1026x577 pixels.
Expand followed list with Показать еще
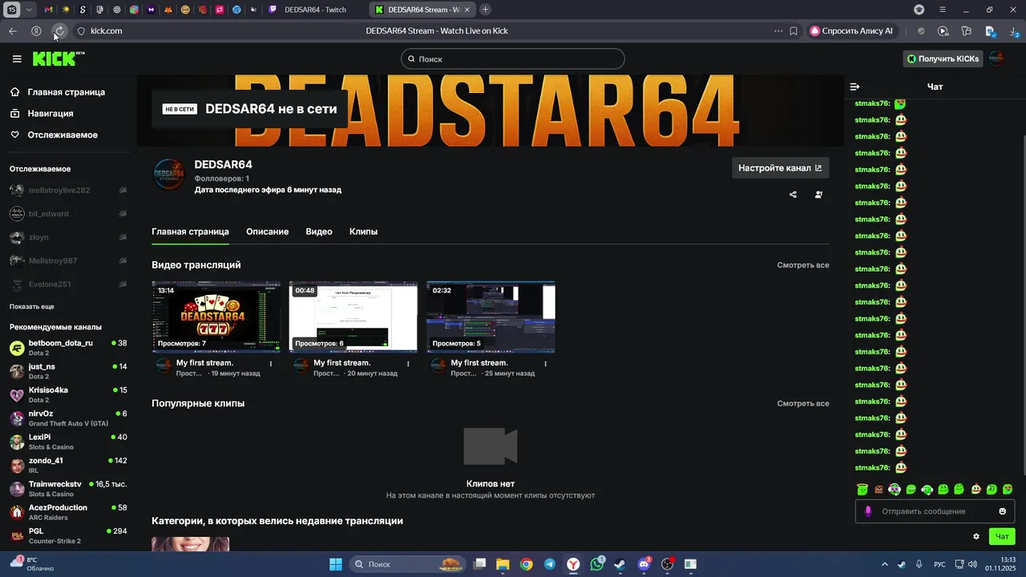click(x=32, y=307)
